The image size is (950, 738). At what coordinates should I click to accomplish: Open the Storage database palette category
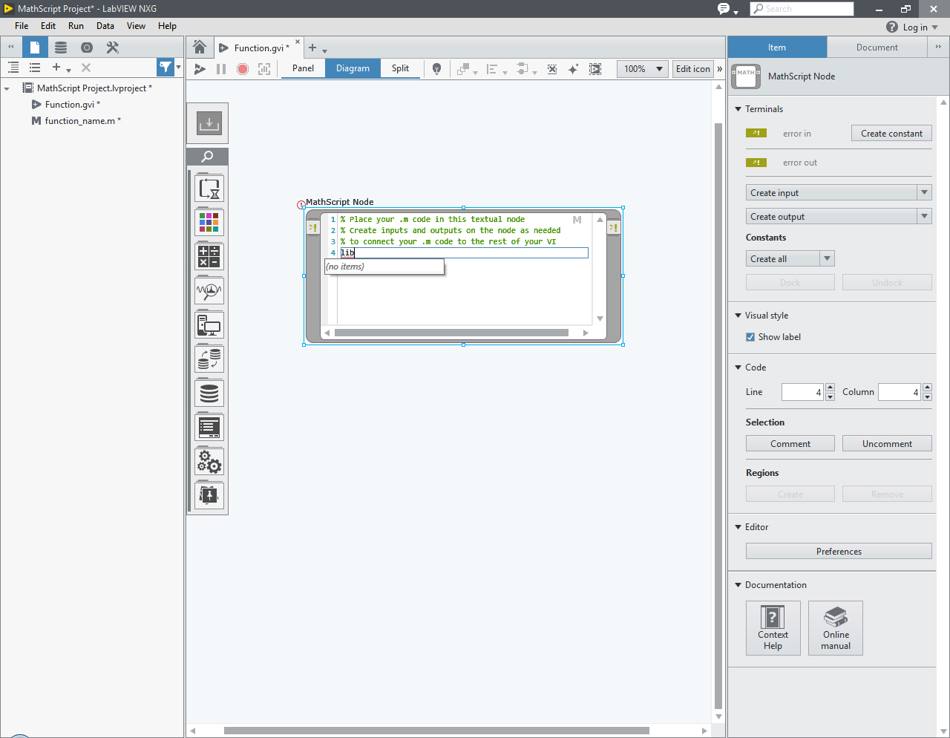pyautogui.click(x=209, y=394)
